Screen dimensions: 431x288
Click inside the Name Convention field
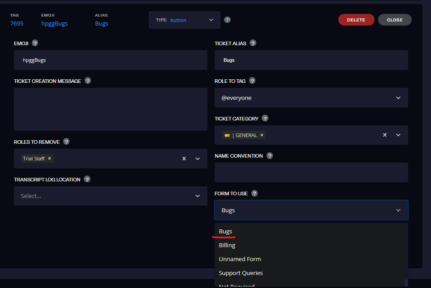[x=311, y=172]
